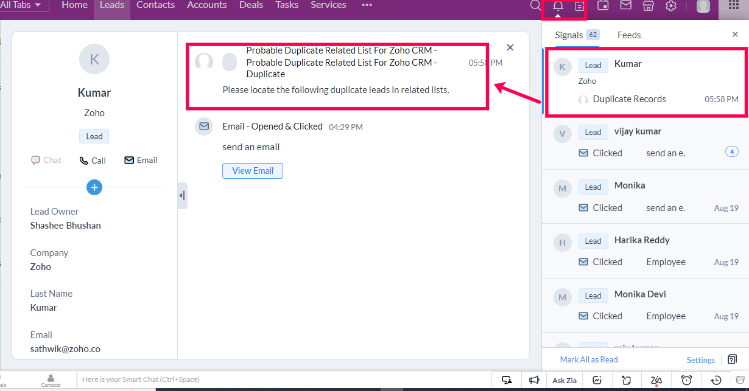Collapse the lead details side pane
Image resolution: width=749 pixels, height=391 pixels.
click(182, 196)
